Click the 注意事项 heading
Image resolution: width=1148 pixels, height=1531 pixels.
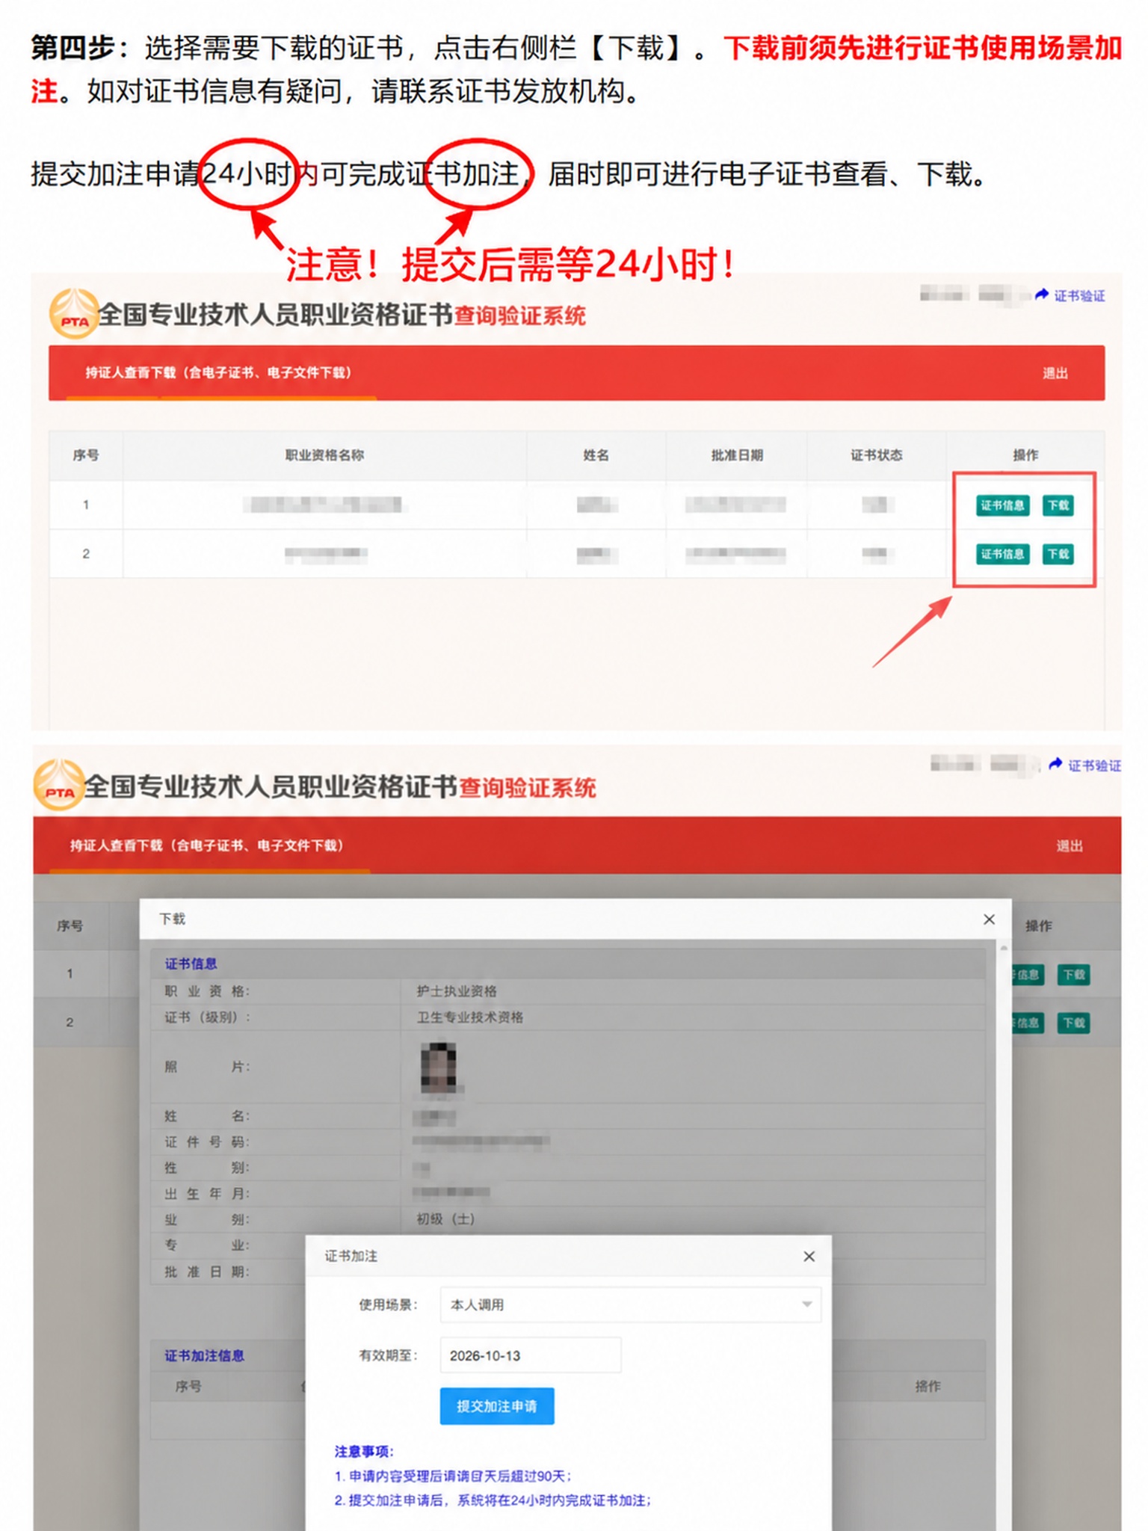point(364,1451)
